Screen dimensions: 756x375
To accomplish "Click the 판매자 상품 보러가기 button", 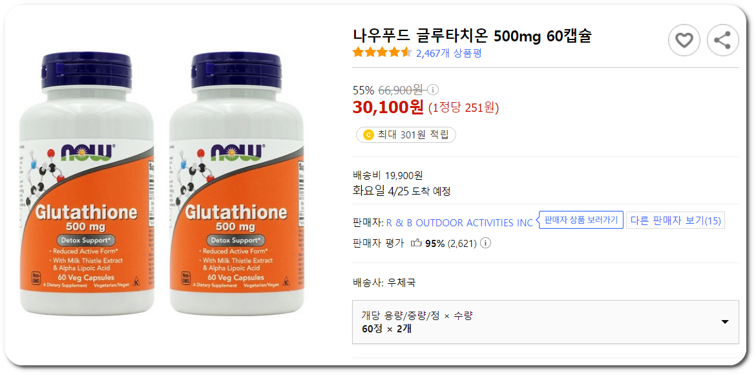I will pyautogui.click(x=580, y=220).
